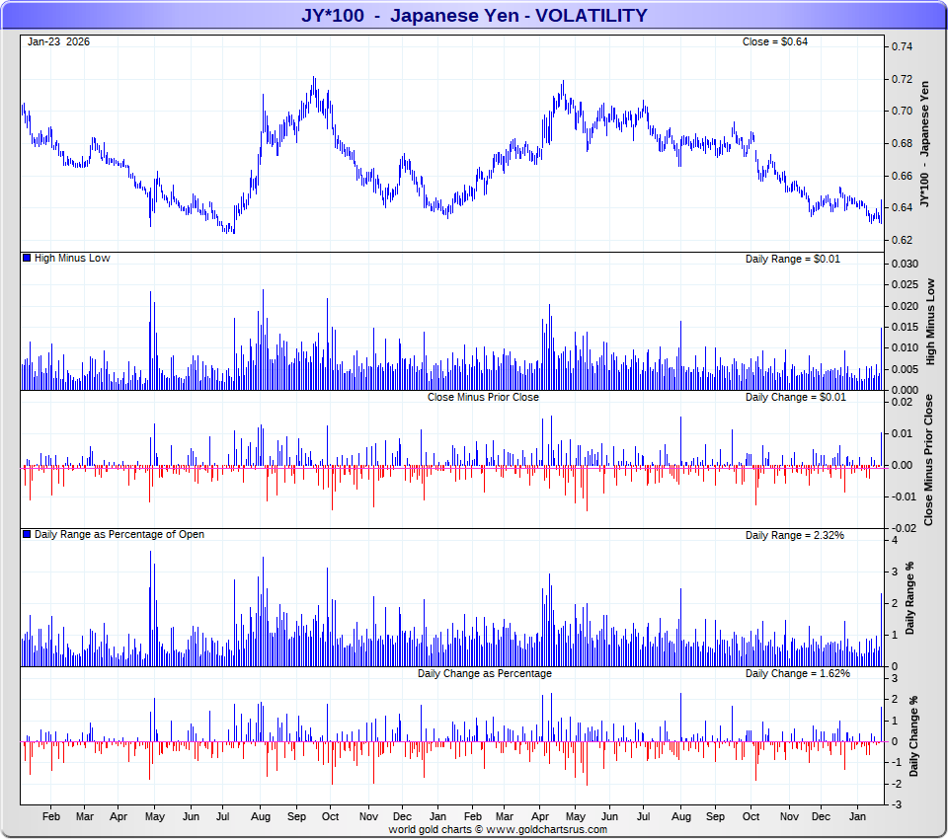Click the 'Daily Change = 1.62%' label
Image resolution: width=948 pixels, height=839 pixels.
click(798, 673)
